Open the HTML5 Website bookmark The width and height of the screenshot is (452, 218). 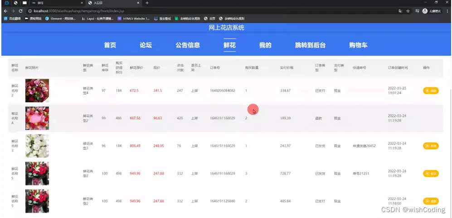(134, 19)
